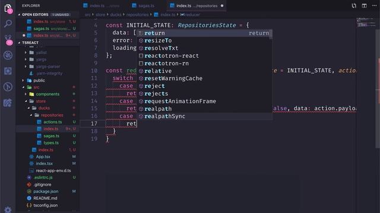Open the Explorer view in activity bar
380x213 pixels.
click(x=8, y=8)
